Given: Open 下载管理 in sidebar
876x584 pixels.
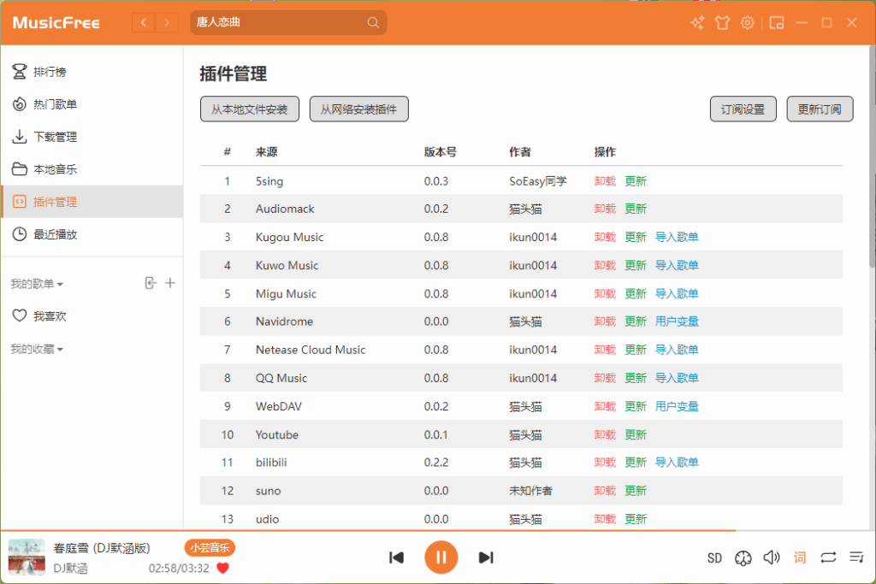Looking at the screenshot, I should pos(92,137).
